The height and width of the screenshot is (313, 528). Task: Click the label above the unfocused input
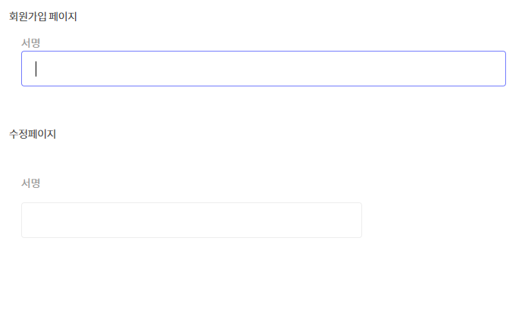[30, 183]
